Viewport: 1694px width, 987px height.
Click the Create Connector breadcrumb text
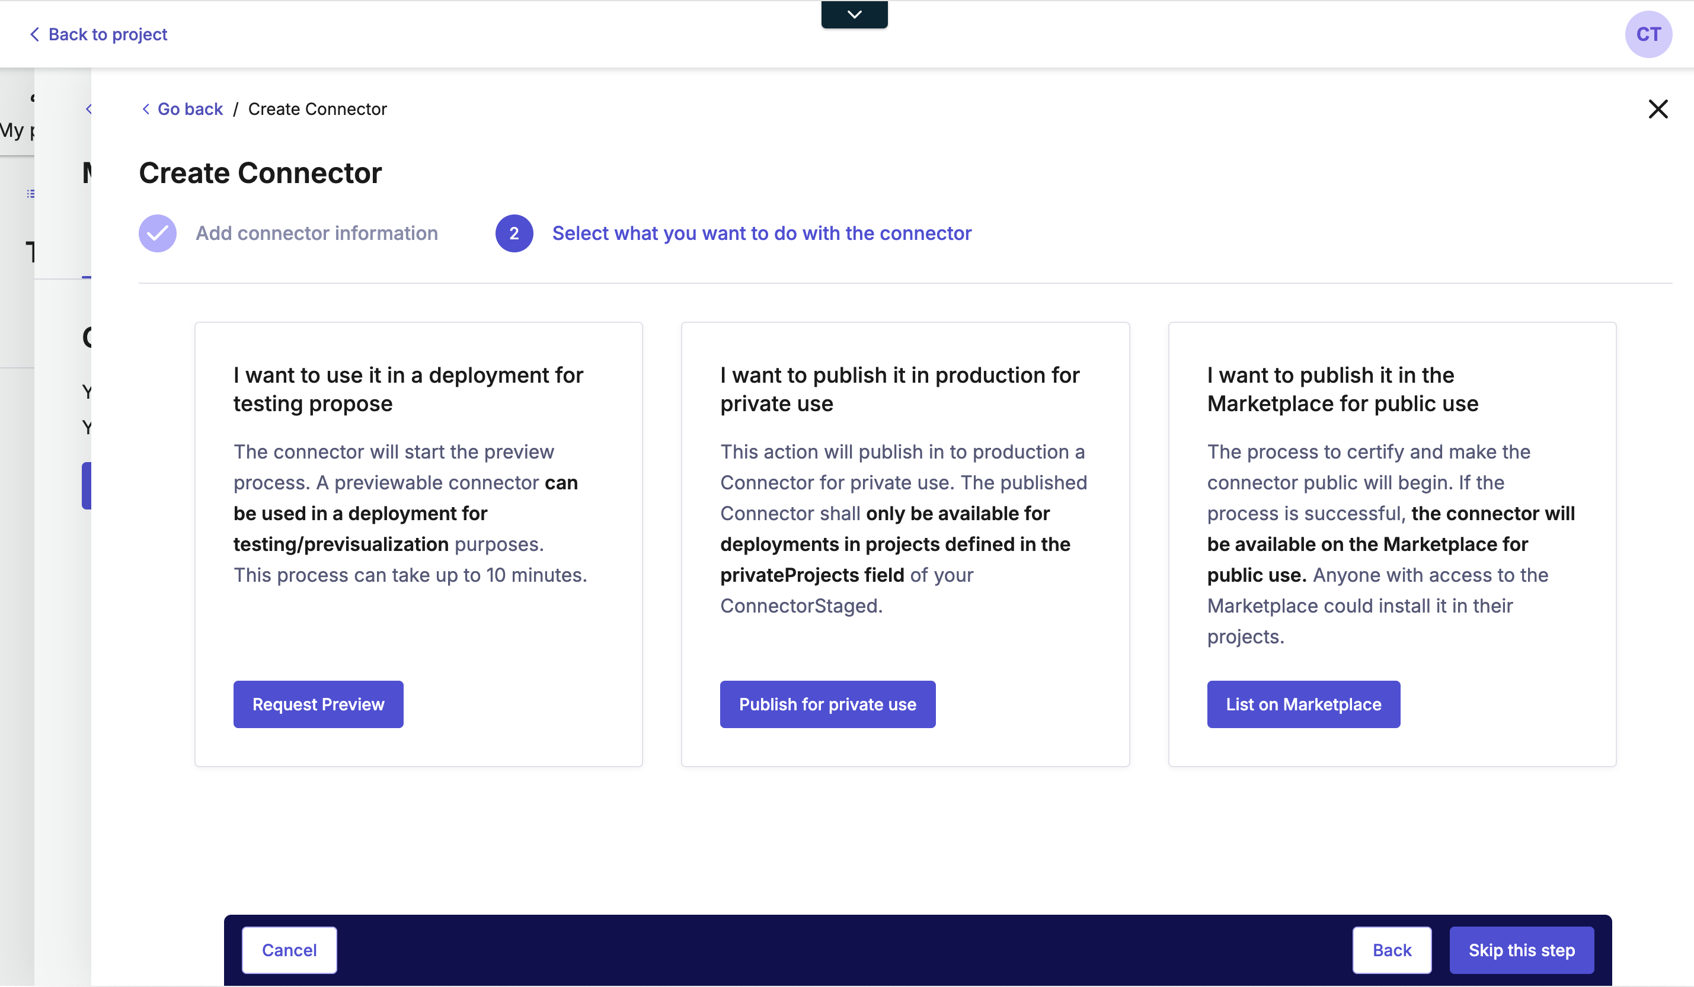pyautogui.click(x=317, y=109)
